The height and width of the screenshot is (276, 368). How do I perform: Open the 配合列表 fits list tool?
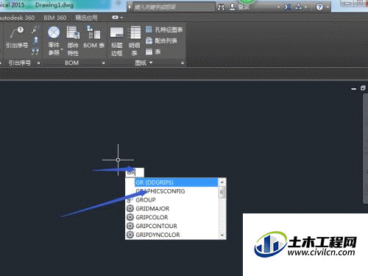point(161,40)
